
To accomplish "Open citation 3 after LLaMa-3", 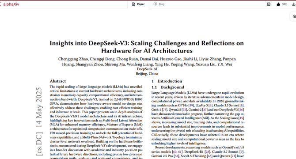I will (210, 105).
